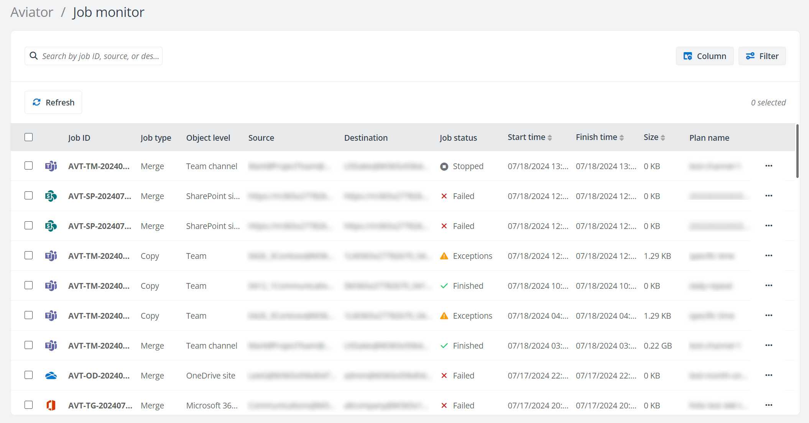Click the Filter button

(761, 56)
